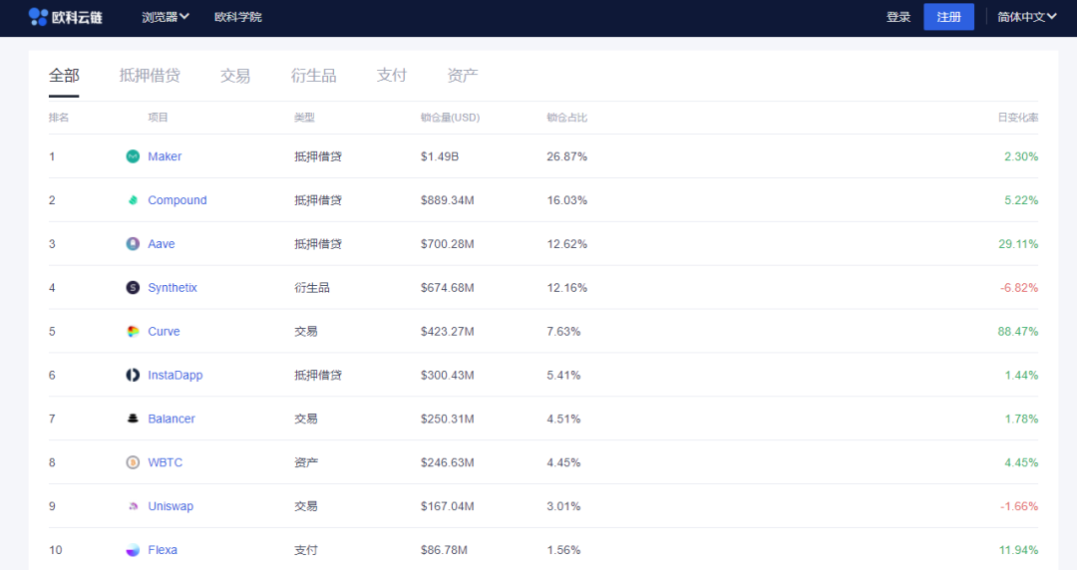Click the 登录 login link
Viewport: 1077px width, 570px height.
[x=897, y=17]
